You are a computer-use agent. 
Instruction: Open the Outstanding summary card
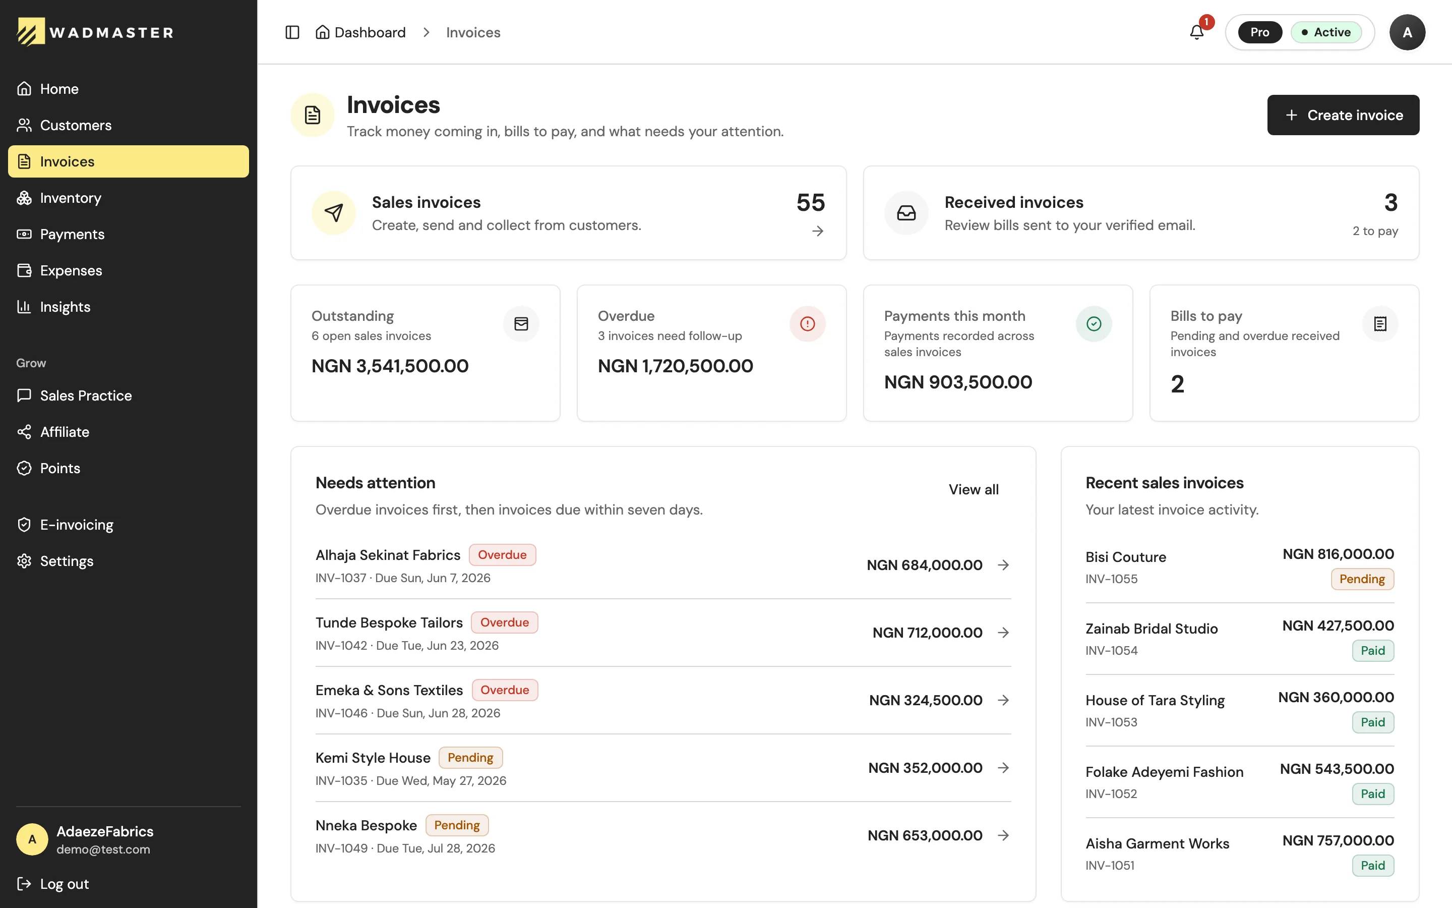click(426, 353)
